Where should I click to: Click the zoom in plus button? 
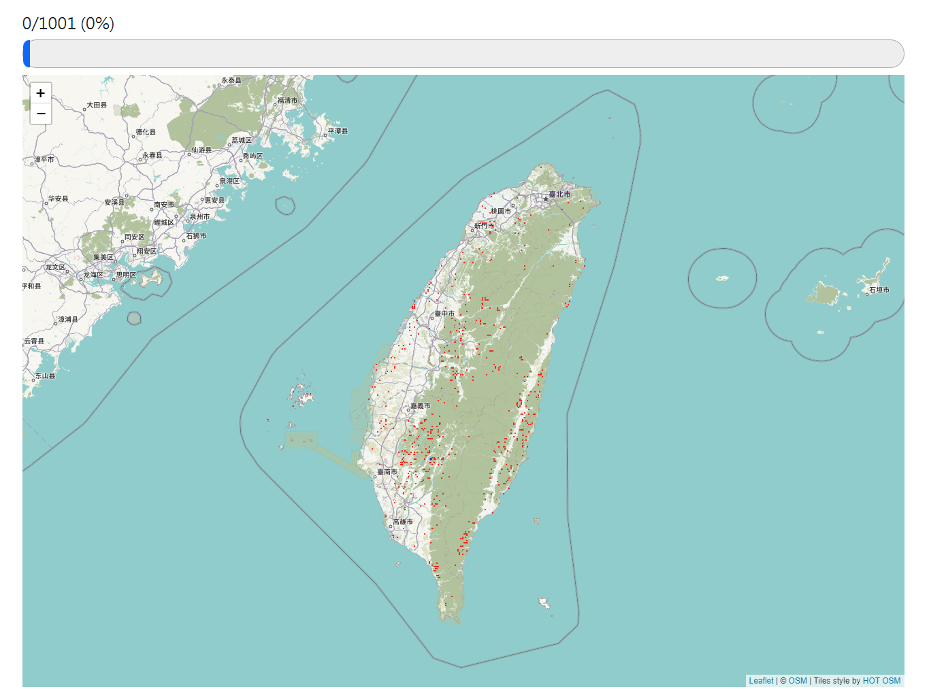pyautogui.click(x=41, y=93)
